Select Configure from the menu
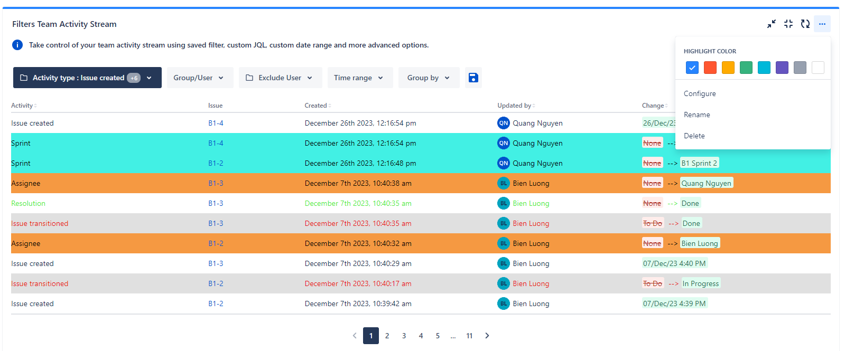845x351 pixels. click(700, 93)
